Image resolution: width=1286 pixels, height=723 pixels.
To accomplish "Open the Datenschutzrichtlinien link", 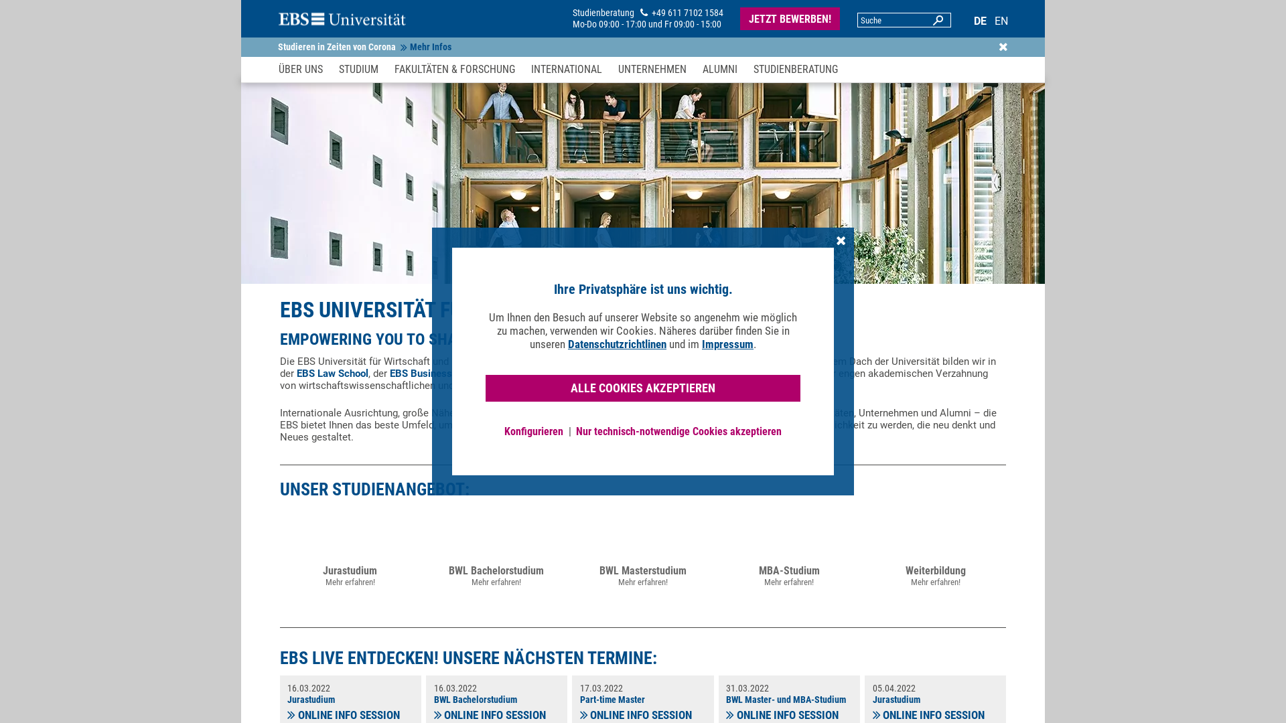I will point(617,345).
